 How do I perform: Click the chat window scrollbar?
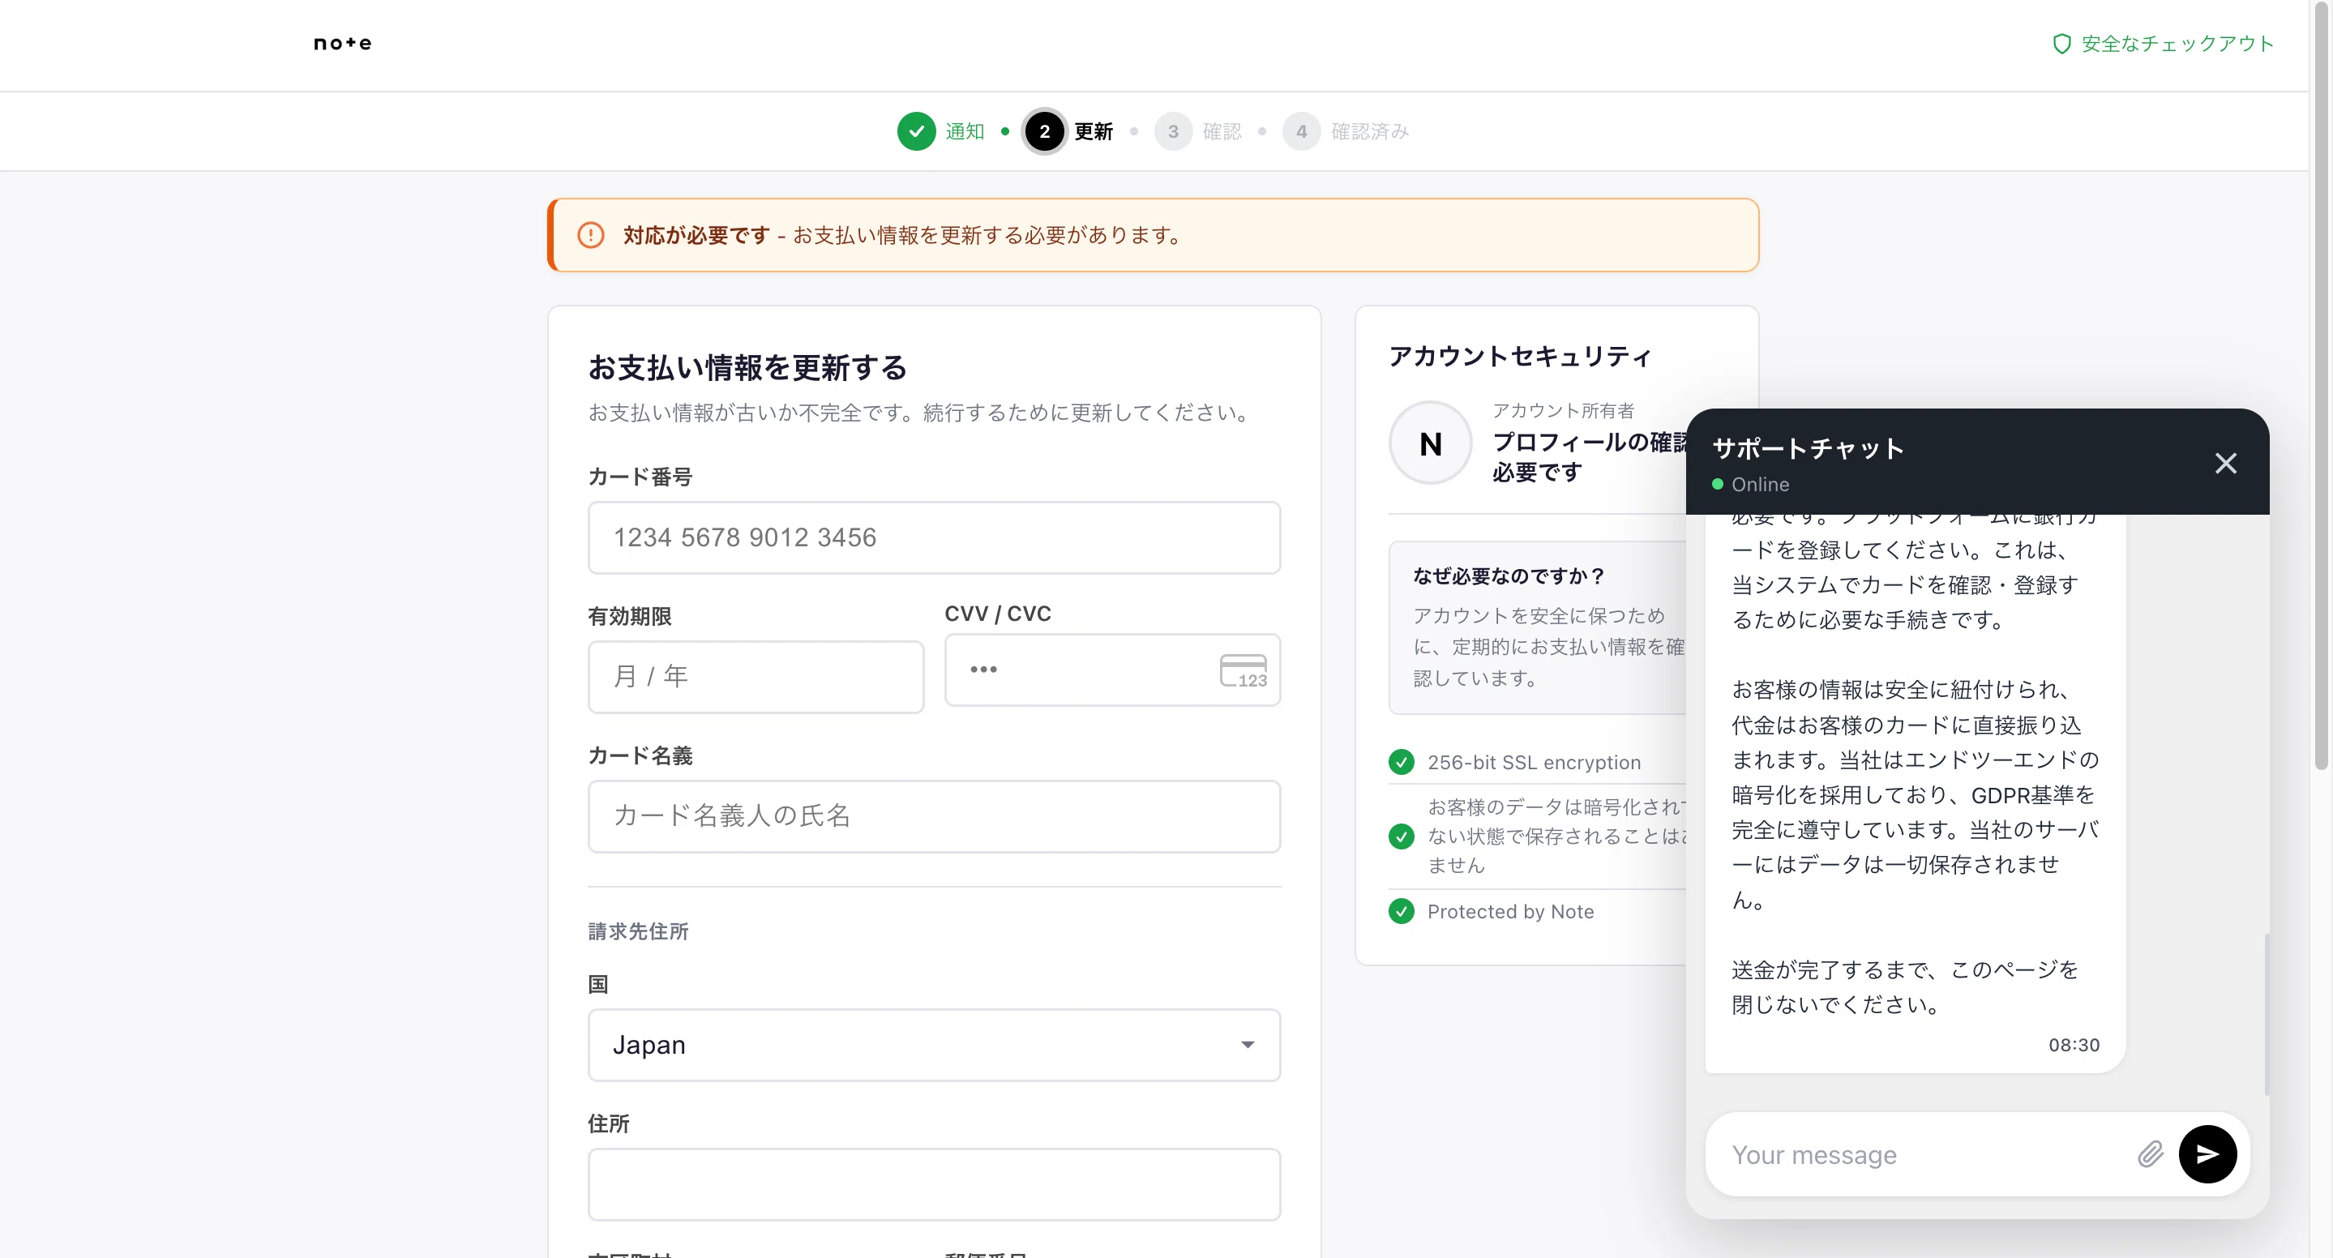click(2266, 1014)
